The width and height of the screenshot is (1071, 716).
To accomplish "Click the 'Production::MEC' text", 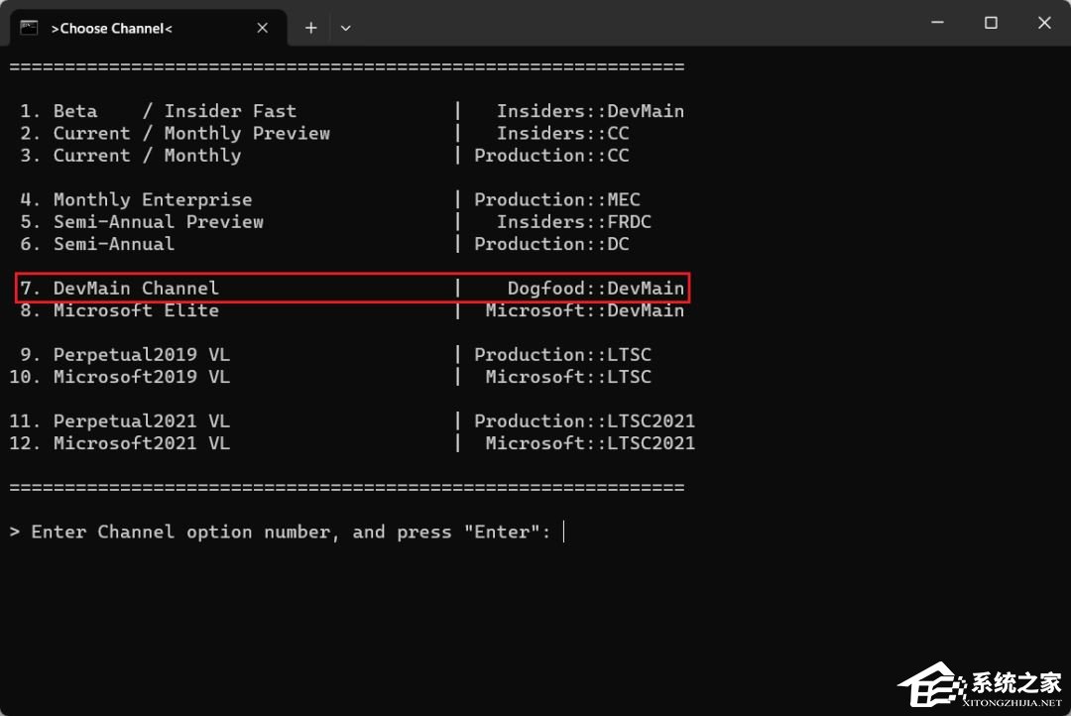I will (557, 199).
